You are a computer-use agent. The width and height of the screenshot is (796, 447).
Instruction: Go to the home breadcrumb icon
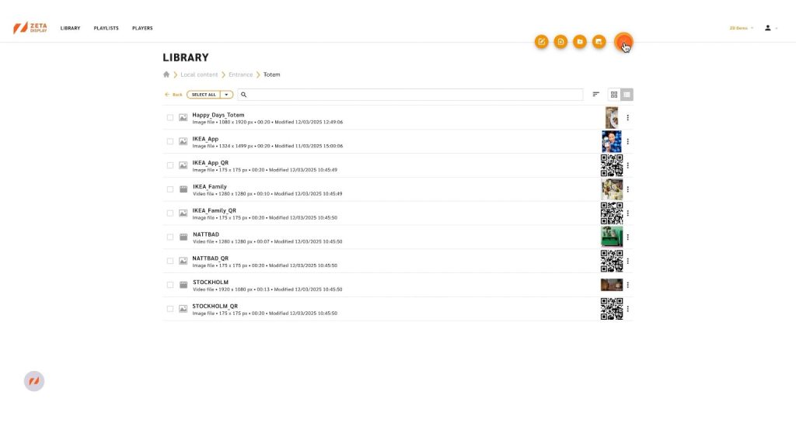click(166, 74)
